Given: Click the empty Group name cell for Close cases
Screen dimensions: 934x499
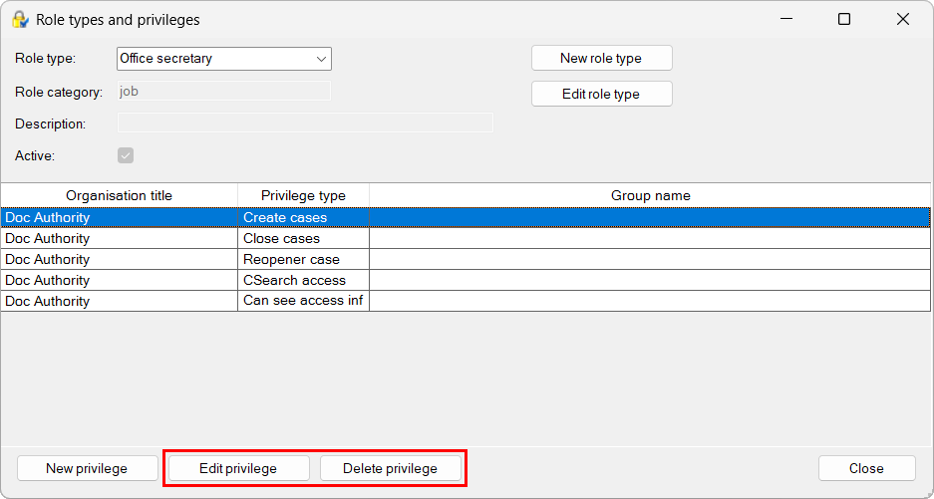Looking at the screenshot, I should (x=650, y=238).
